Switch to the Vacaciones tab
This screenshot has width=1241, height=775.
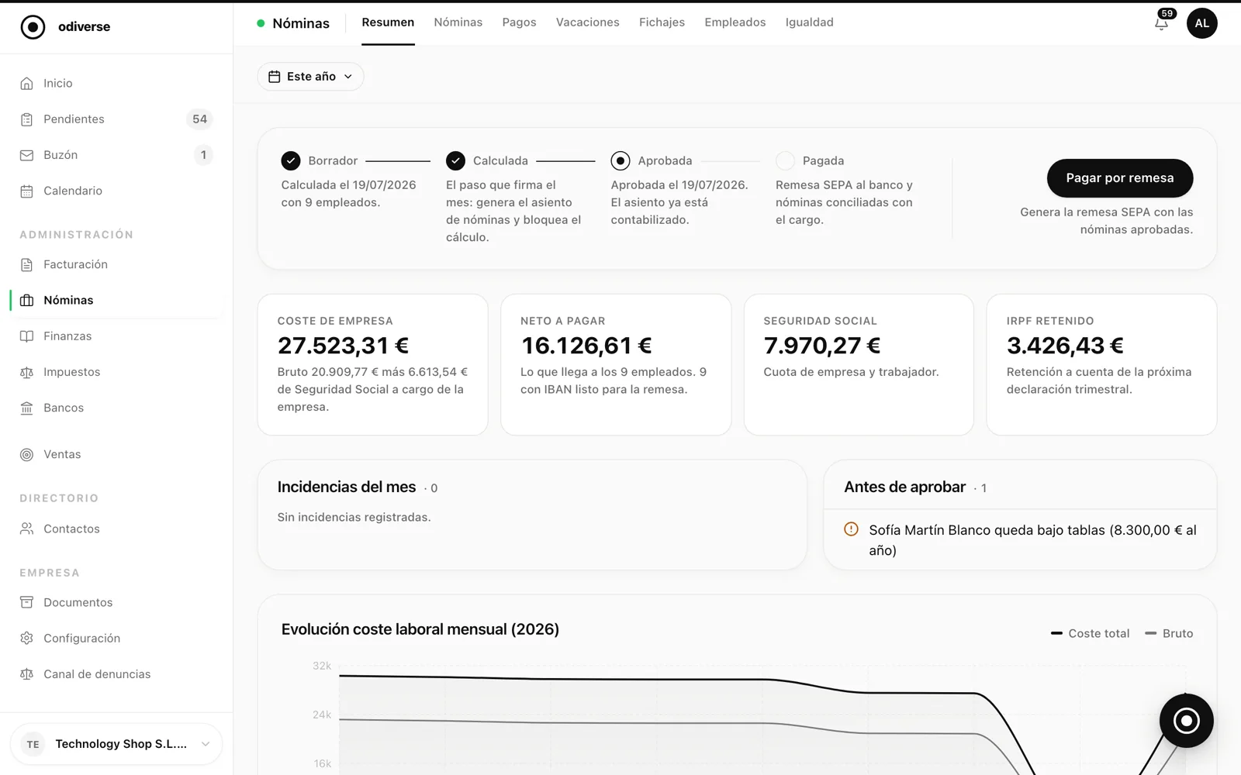587,22
